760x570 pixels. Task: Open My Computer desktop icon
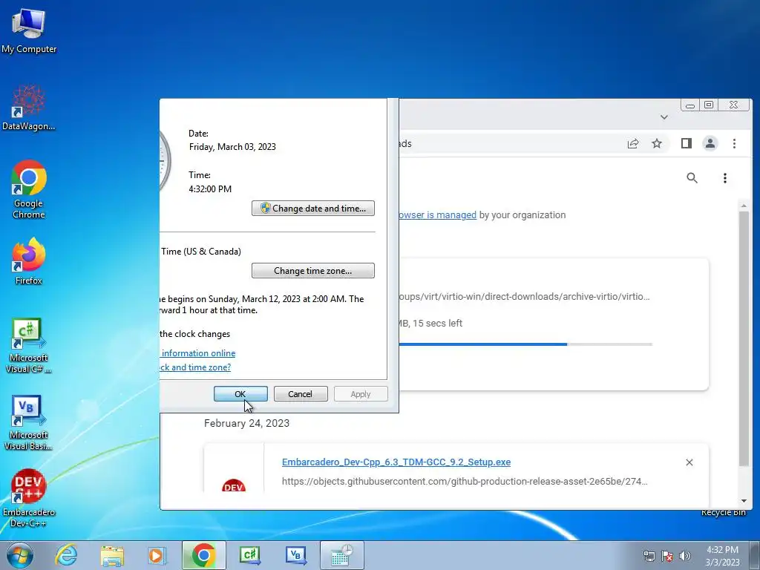(29, 30)
